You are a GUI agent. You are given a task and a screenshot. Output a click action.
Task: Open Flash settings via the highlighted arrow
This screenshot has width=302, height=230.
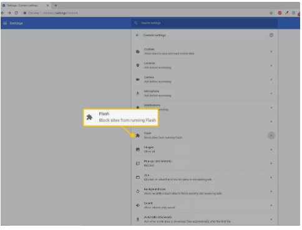(271, 135)
